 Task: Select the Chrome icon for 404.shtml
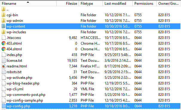[x=4, y=49]
